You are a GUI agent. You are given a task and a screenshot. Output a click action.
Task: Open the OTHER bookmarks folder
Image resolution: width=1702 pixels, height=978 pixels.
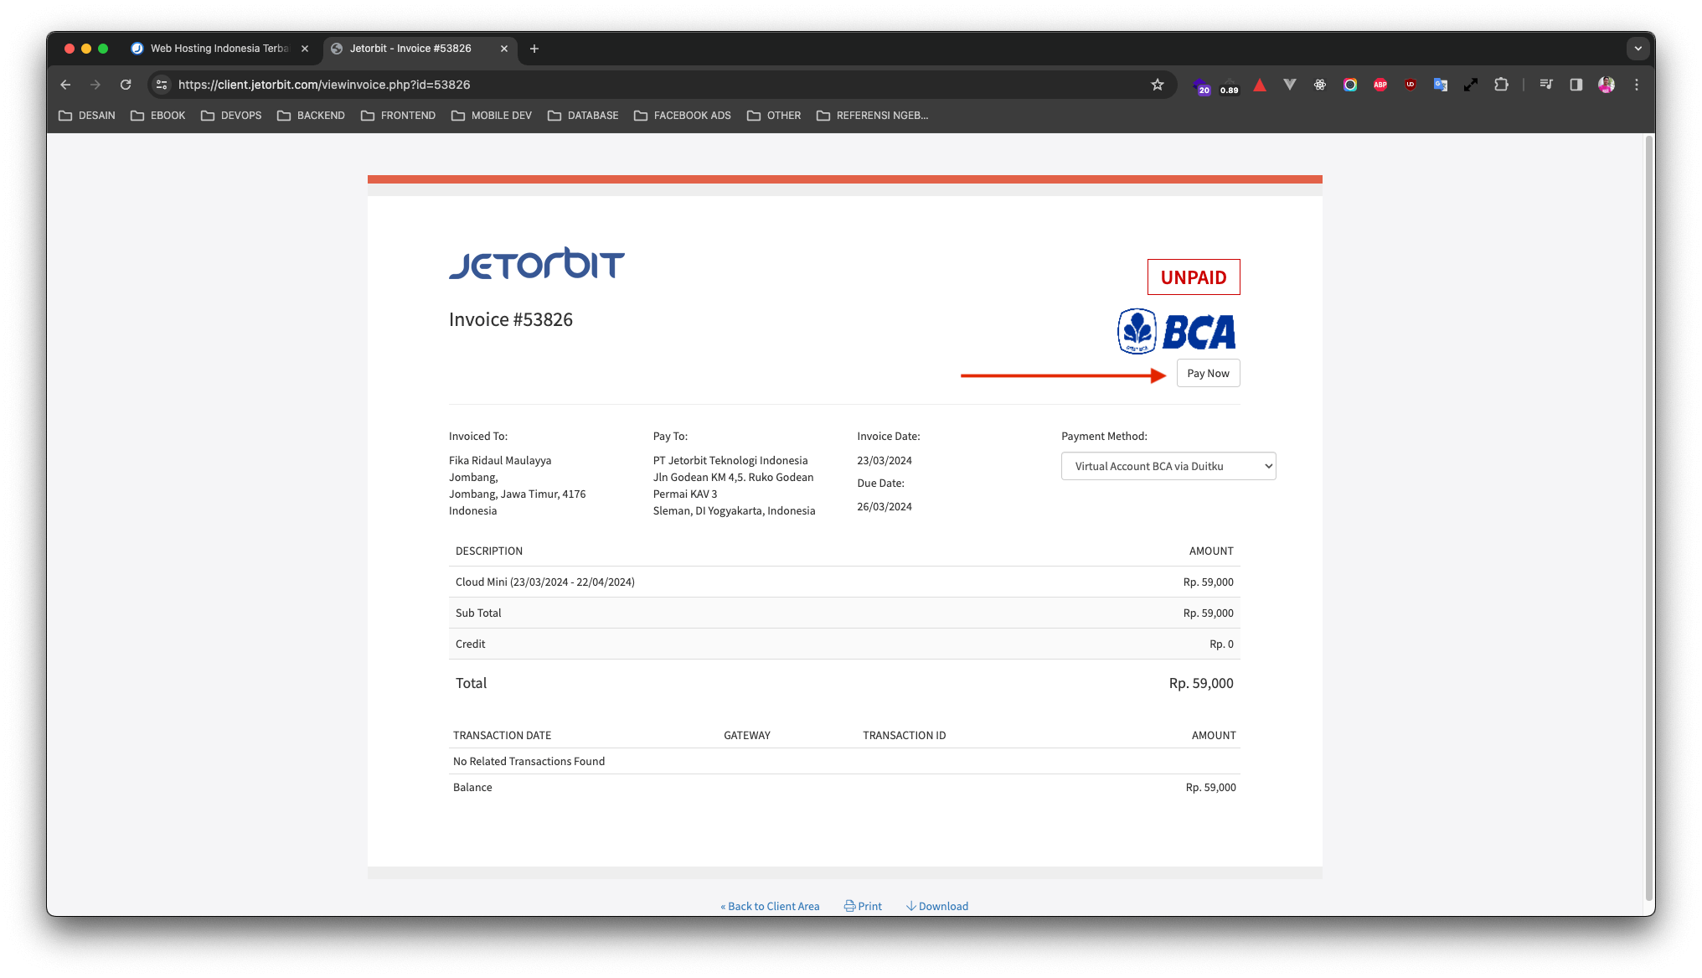[774, 116]
